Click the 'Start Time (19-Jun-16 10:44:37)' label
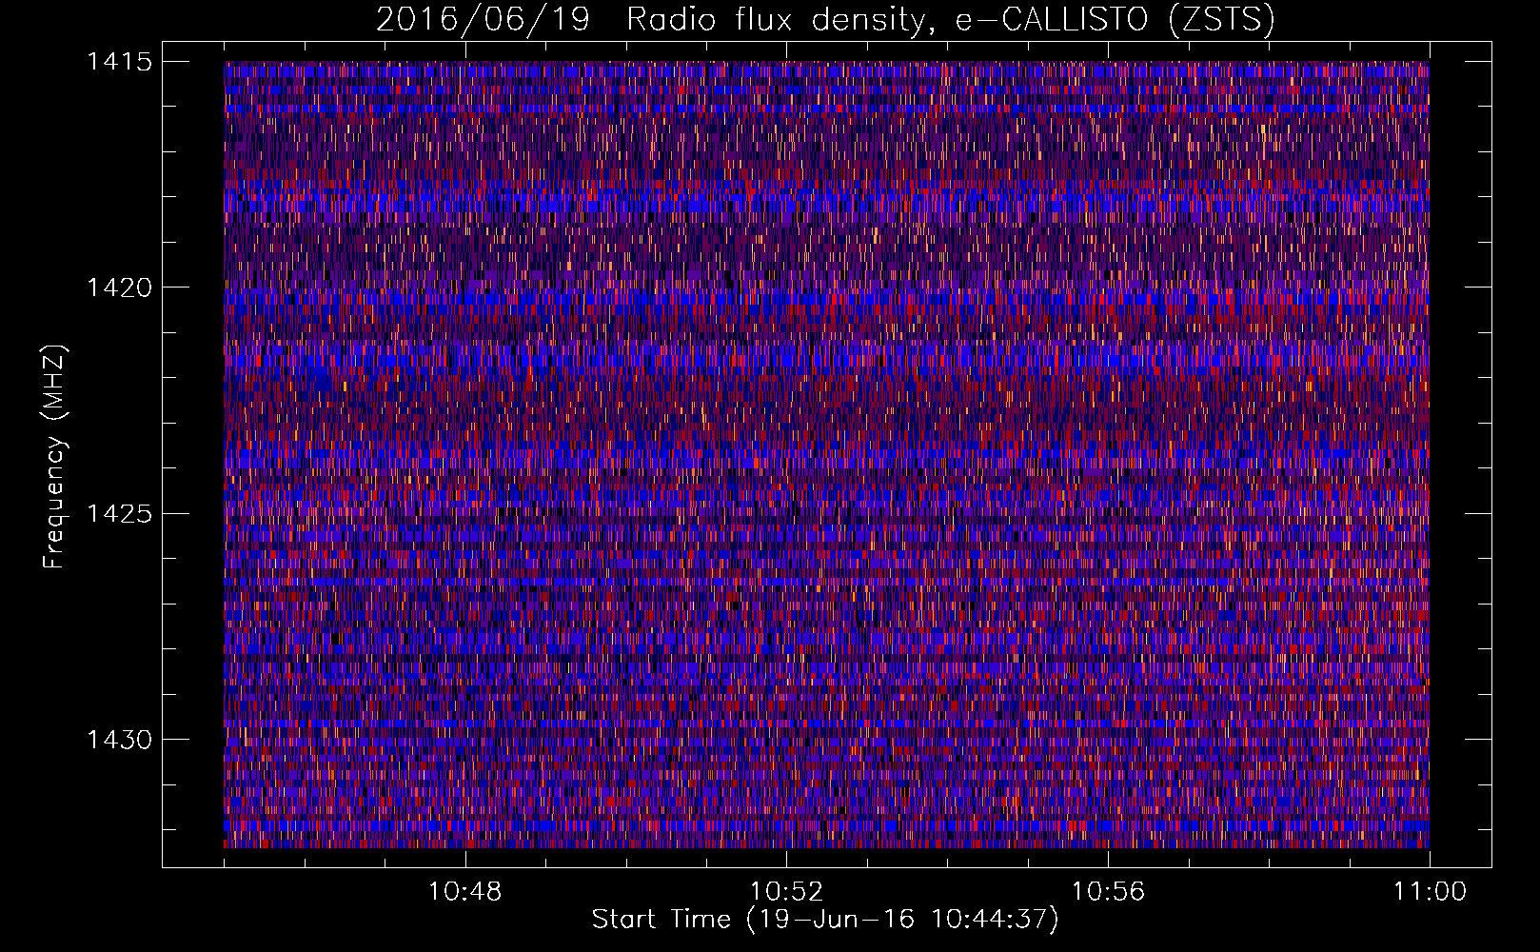 (x=825, y=920)
